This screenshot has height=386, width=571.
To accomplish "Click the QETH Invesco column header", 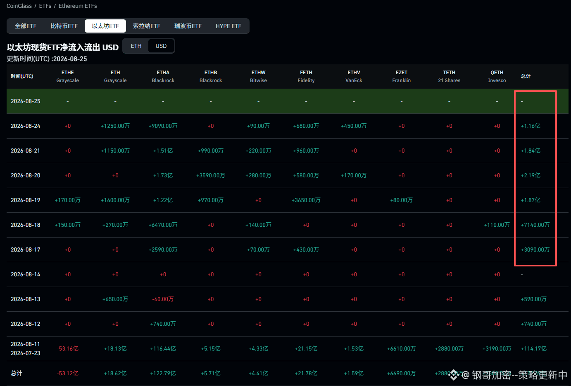I will tap(497, 76).
